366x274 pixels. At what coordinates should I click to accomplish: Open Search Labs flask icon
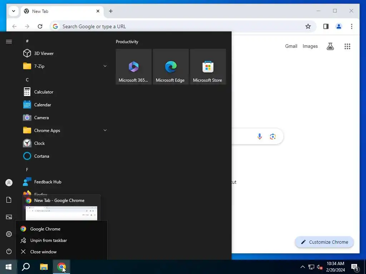[x=330, y=46]
